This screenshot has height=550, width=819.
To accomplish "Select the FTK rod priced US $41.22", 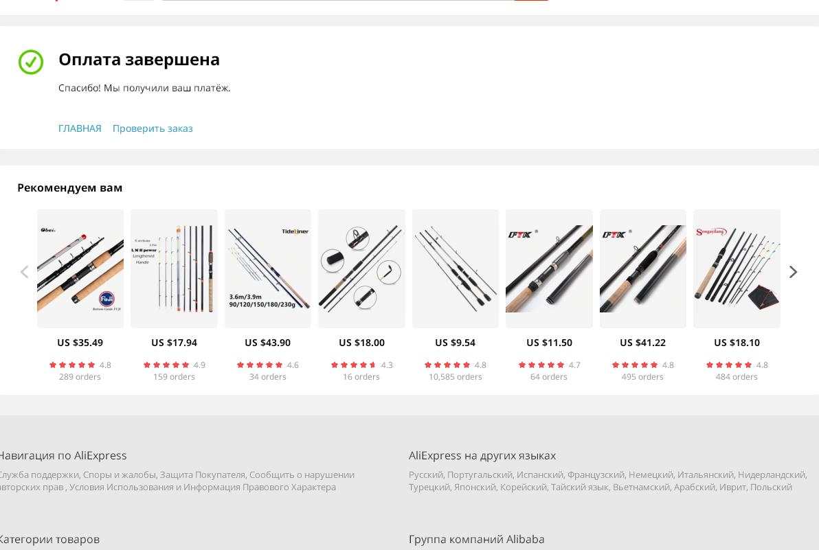I will point(643,268).
